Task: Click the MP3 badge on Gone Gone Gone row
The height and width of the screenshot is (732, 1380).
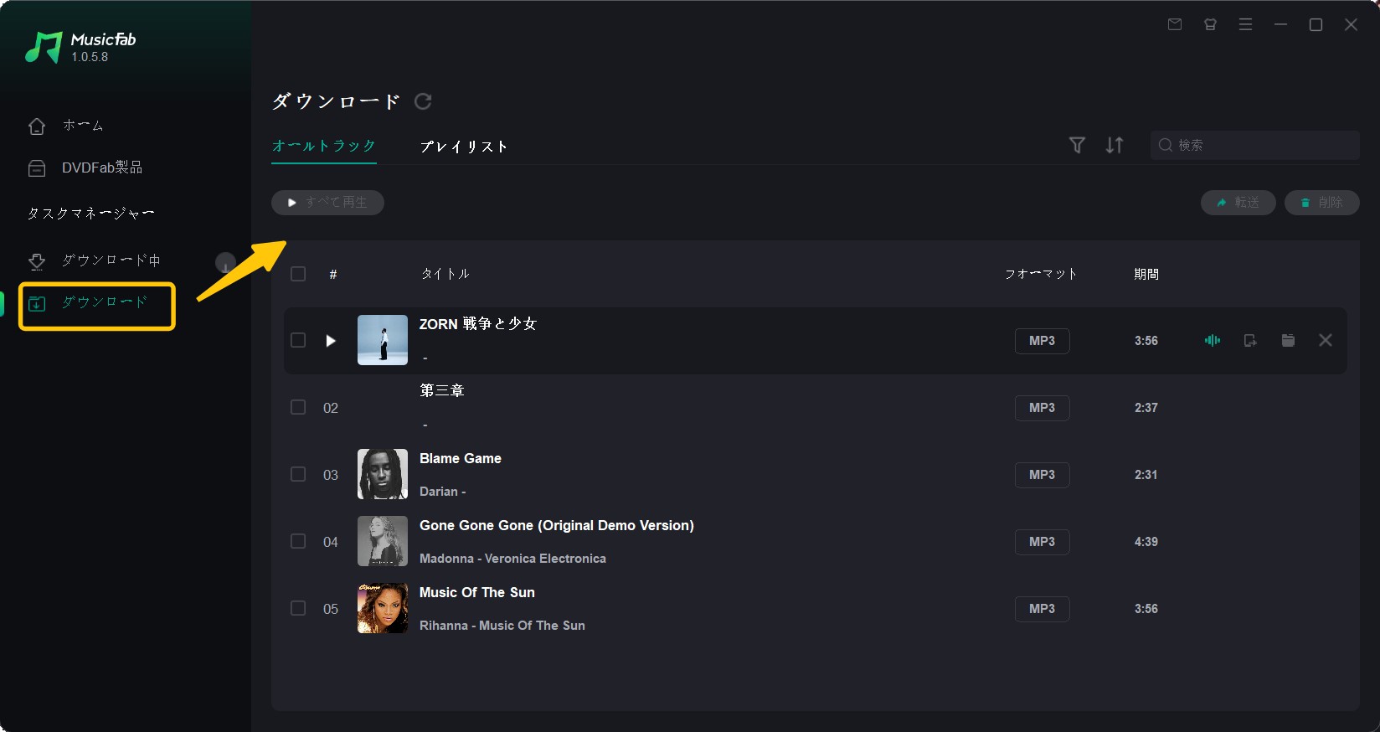Action: click(x=1042, y=542)
